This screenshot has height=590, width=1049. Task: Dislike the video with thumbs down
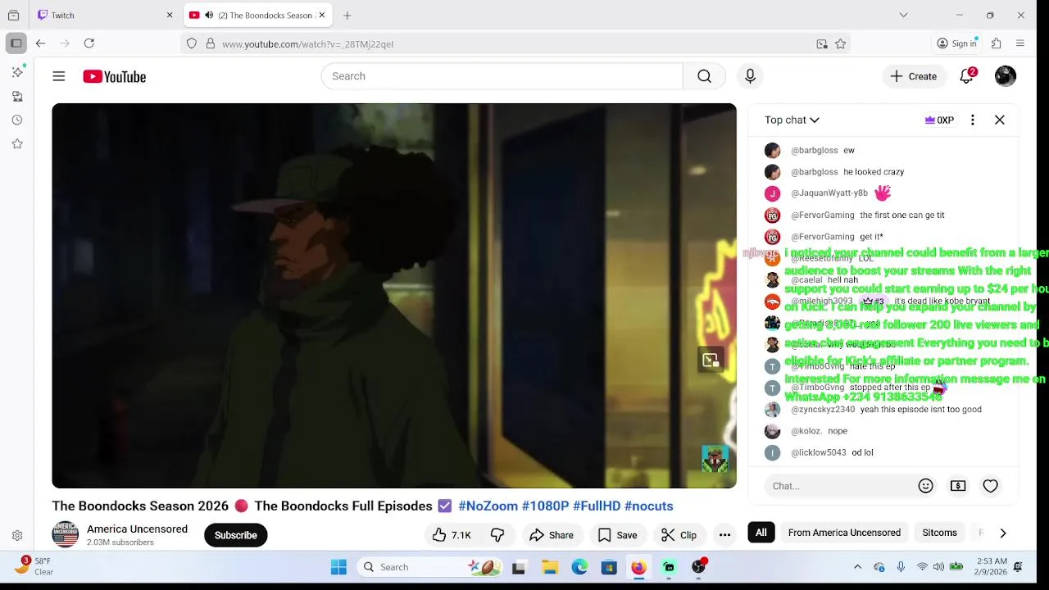[497, 535]
